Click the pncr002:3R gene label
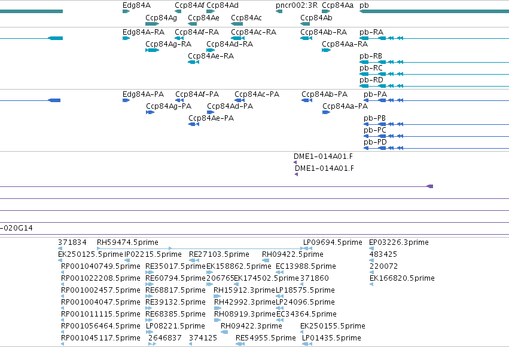Viewport: 509px width, 347px height. (x=297, y=5)
